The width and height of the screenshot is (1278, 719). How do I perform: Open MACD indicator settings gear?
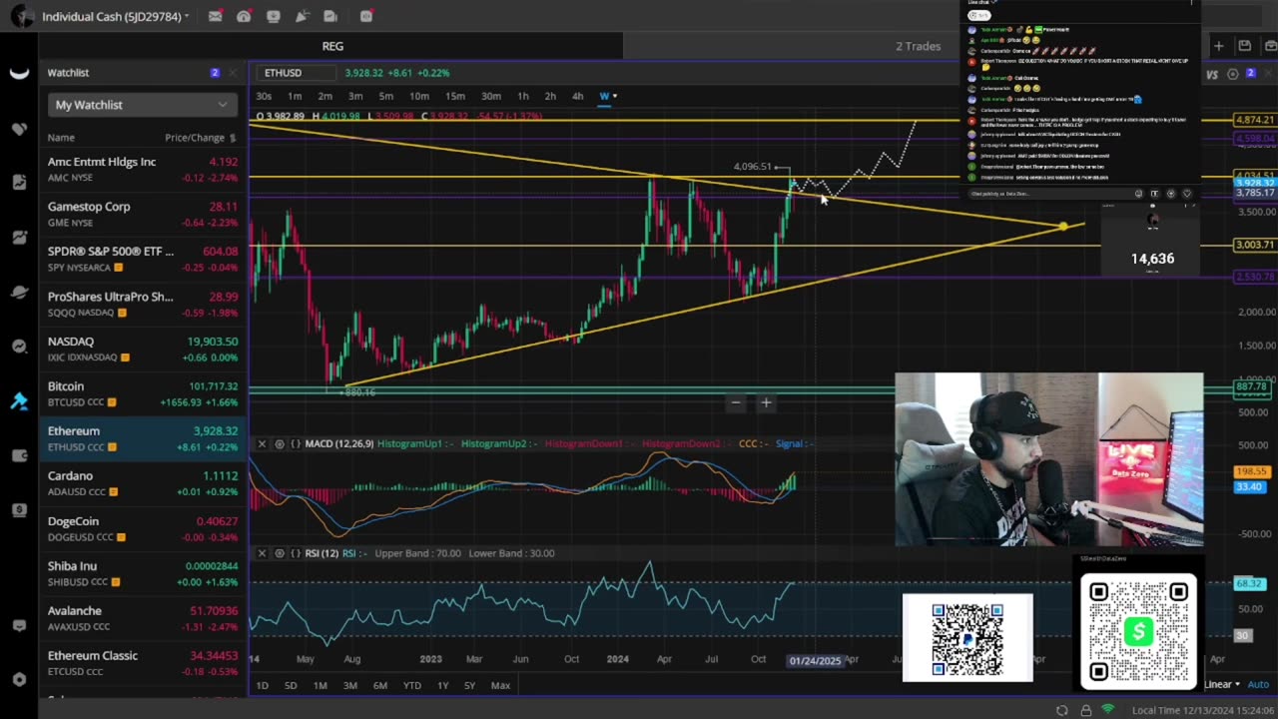(280, 443)
